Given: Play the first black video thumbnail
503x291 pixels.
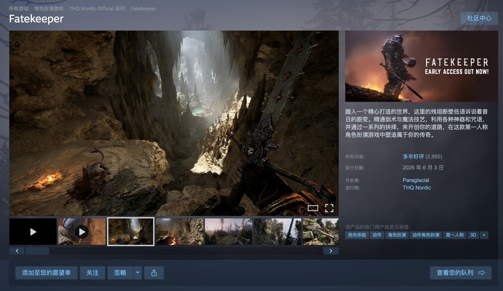Looking at the screenshot, I should click(x=33, y=232).
